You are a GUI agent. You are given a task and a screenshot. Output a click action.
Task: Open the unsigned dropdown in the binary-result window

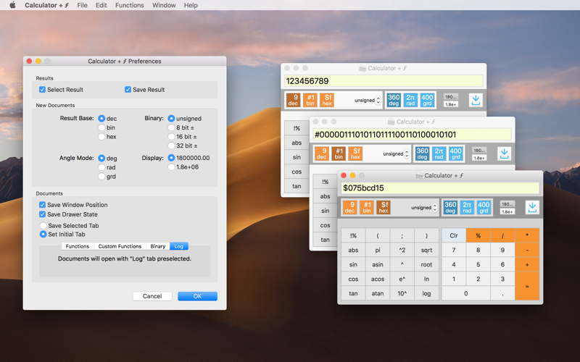pos(395,153)
